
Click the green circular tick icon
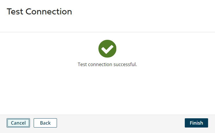pyautogui.click(x=107, y=49)
